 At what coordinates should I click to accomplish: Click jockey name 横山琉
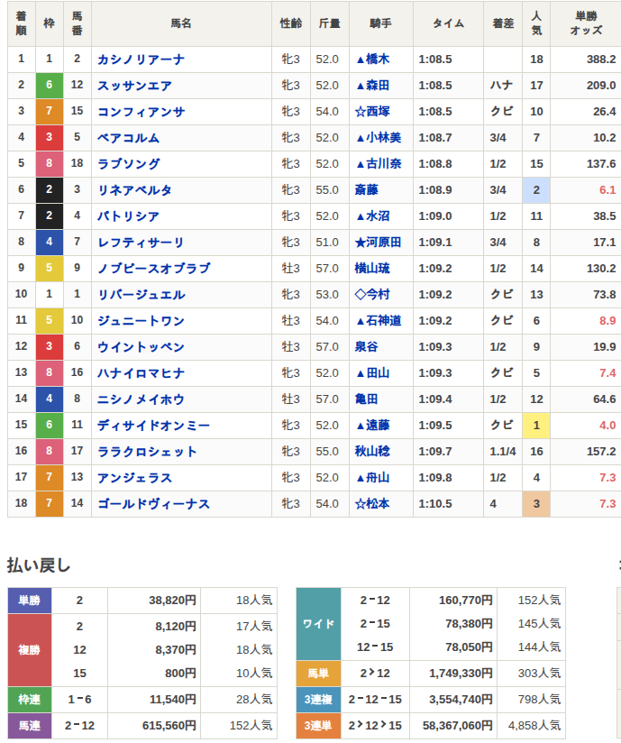click(373, 269)
